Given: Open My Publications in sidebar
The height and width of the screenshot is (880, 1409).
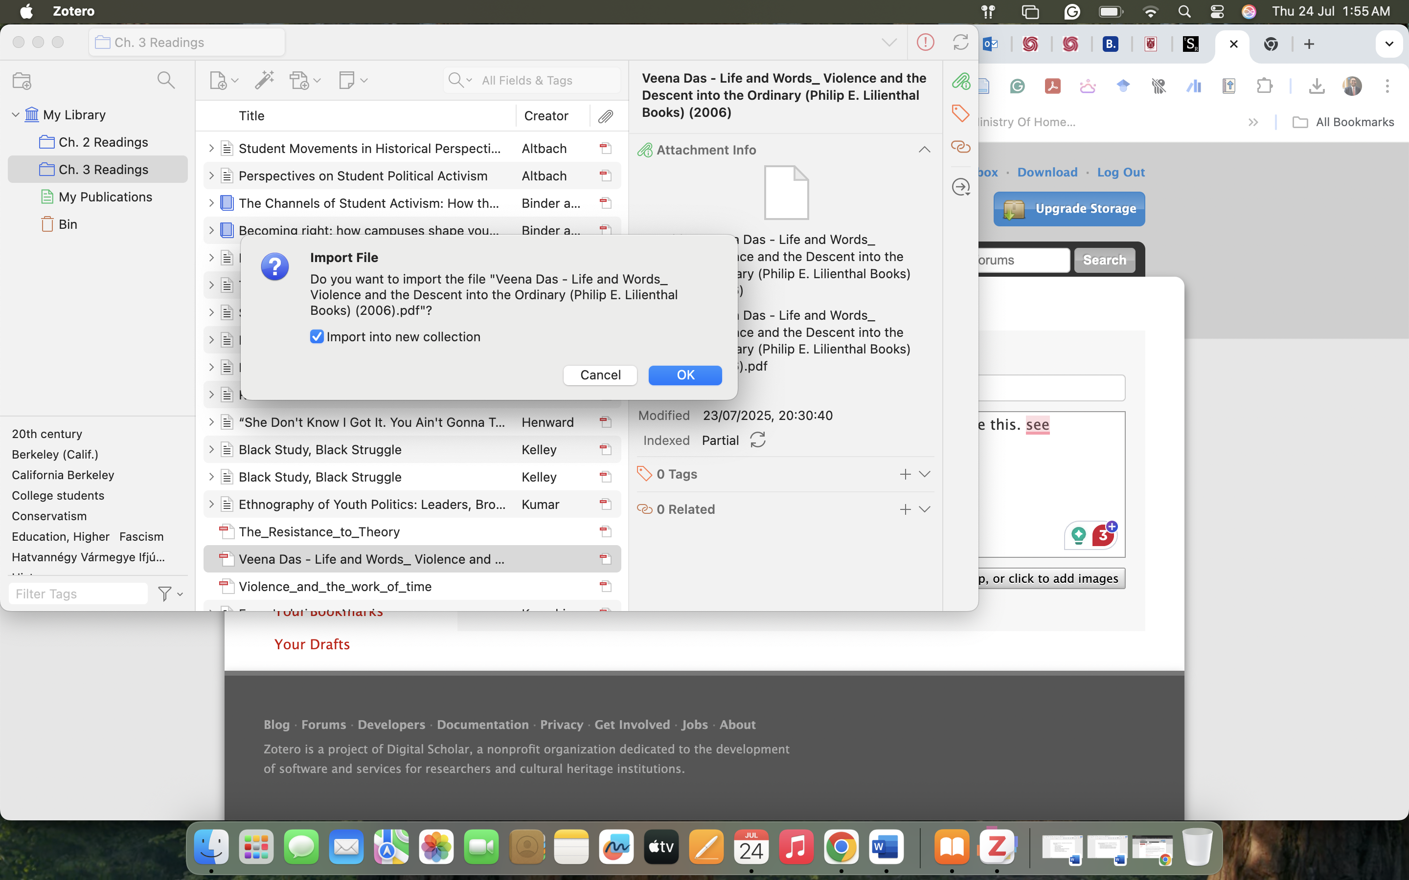Looking at the screenshot, I should pyautogui.click(x=105, y=197).
